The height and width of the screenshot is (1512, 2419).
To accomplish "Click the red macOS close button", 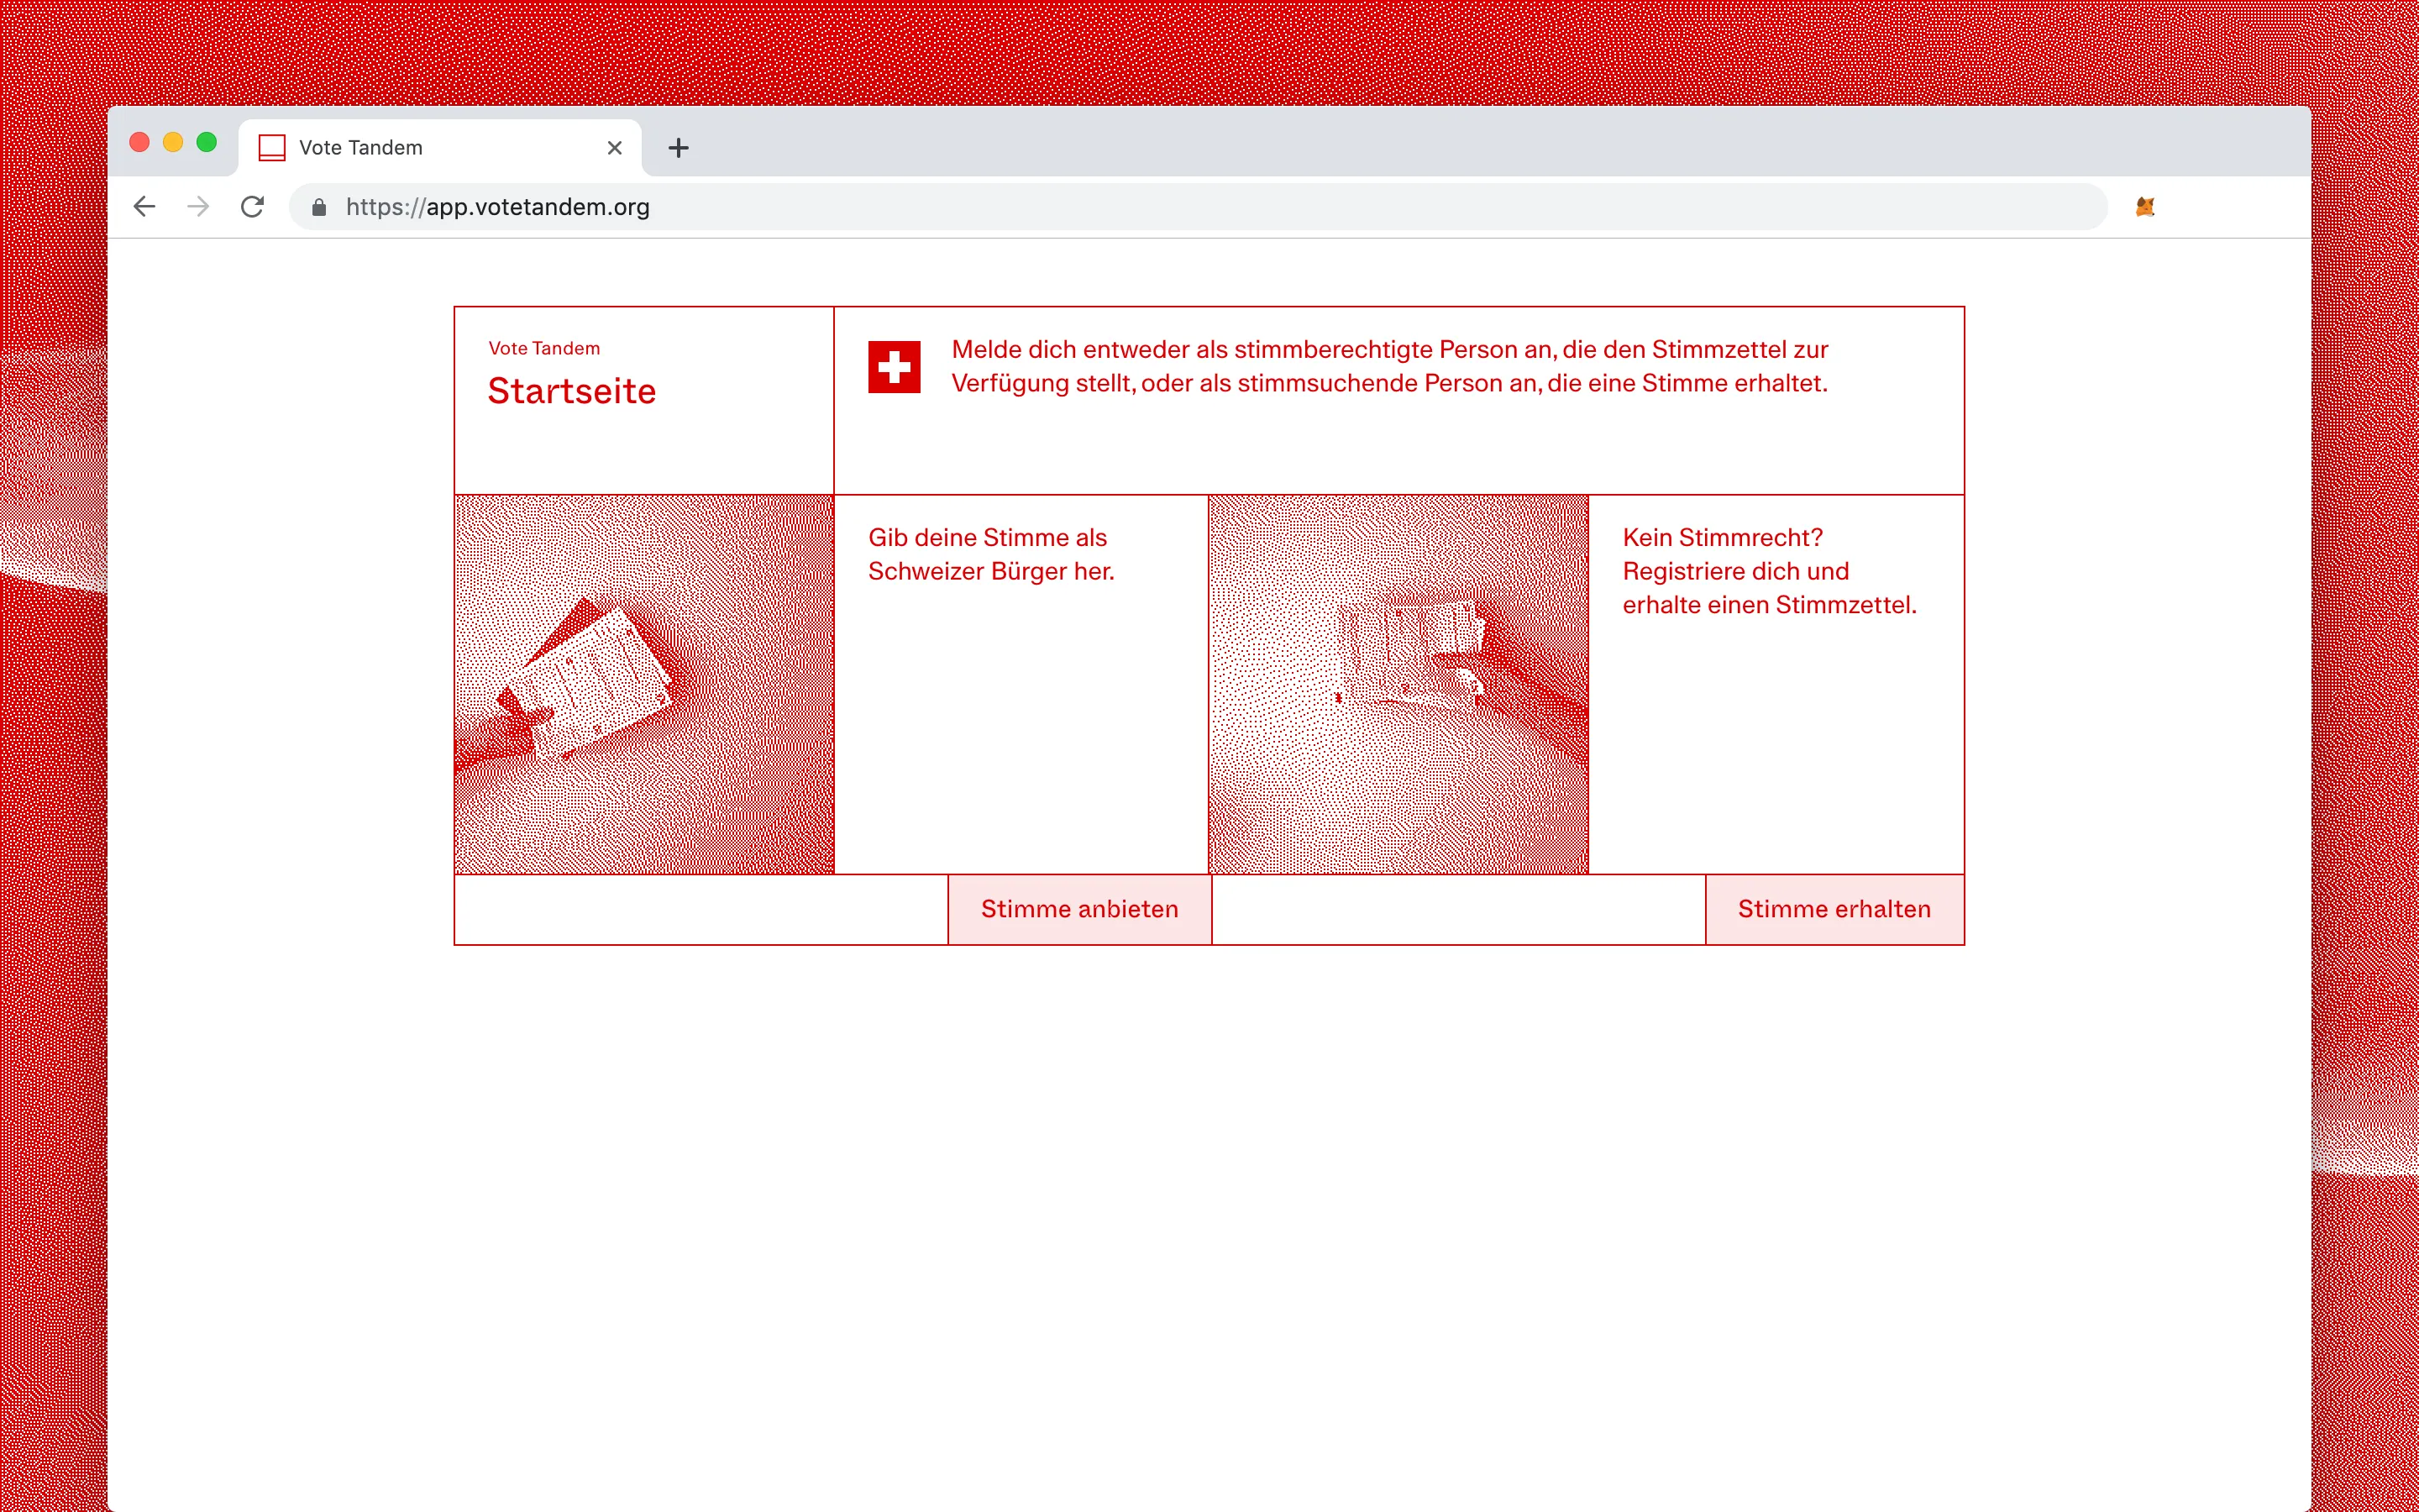I will [x=140, y=142].
